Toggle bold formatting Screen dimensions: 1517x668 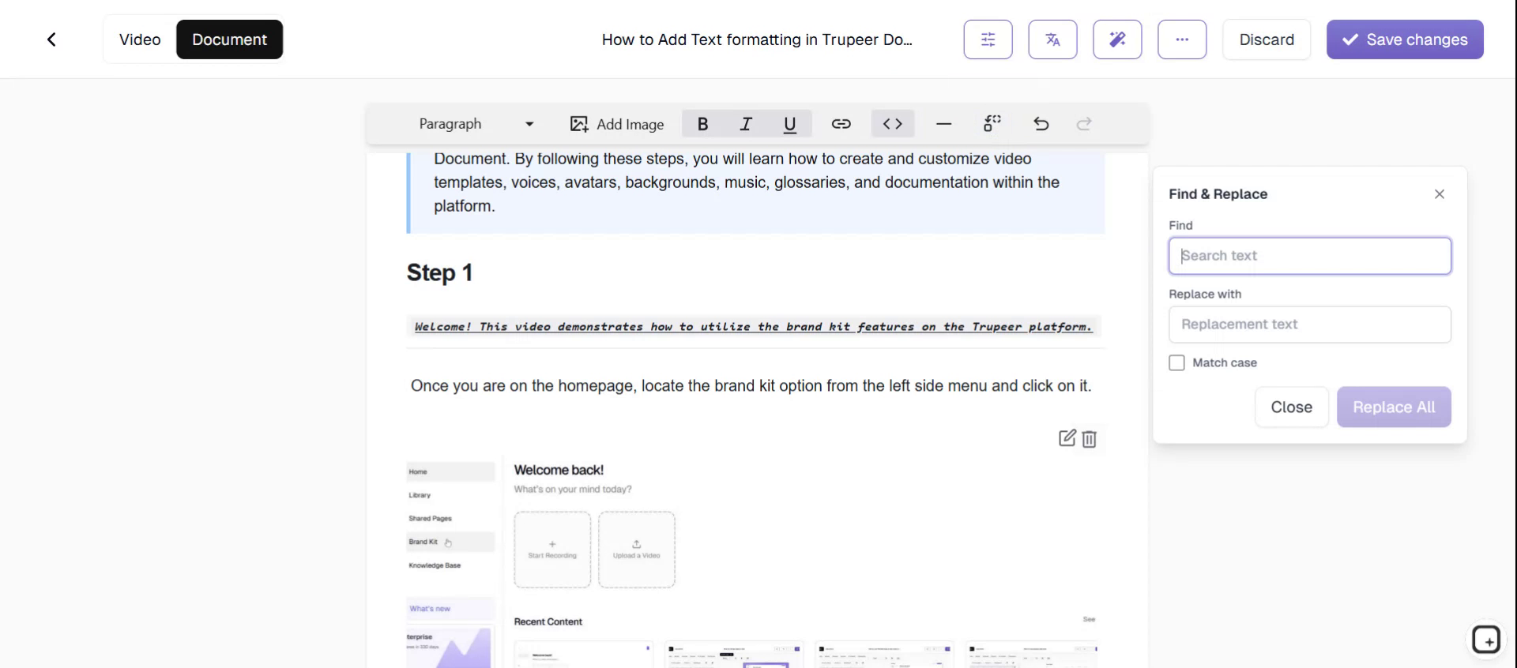[x=702, y=124]
